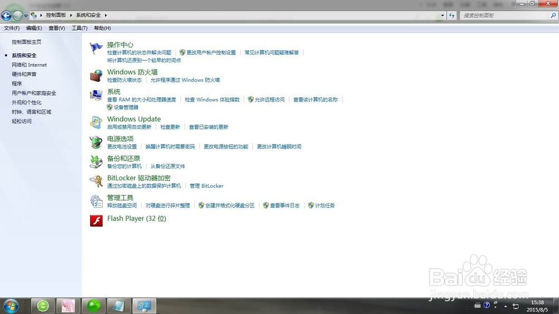The height and width of the screenshot is (314, 559).
Task: Expand the arrow before 控制面板 breadcrumb
Action: 41,15
